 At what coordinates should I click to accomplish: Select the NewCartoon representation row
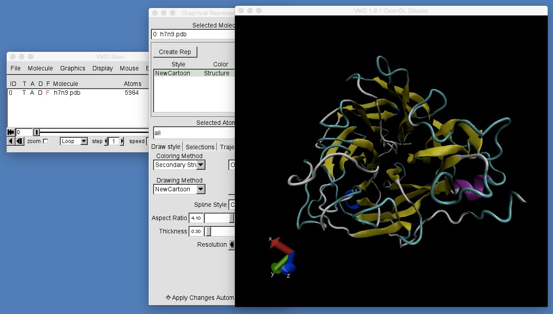click(190, 73)
